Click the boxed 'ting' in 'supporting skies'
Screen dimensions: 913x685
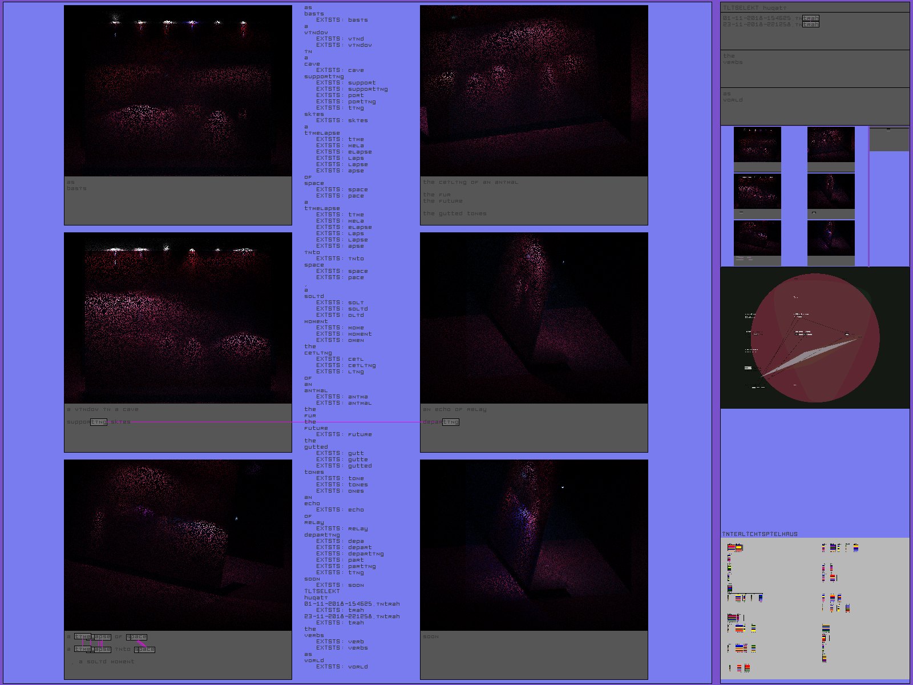99,422
